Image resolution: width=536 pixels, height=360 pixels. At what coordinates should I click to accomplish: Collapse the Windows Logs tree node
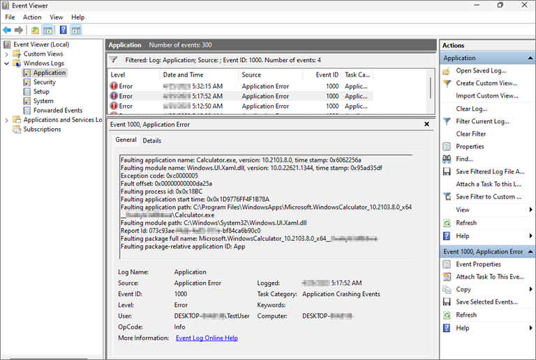click(x=7, y=63)
